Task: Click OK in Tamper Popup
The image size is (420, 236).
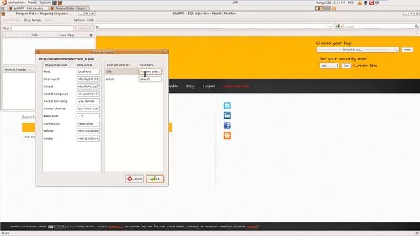Action: 155,179
